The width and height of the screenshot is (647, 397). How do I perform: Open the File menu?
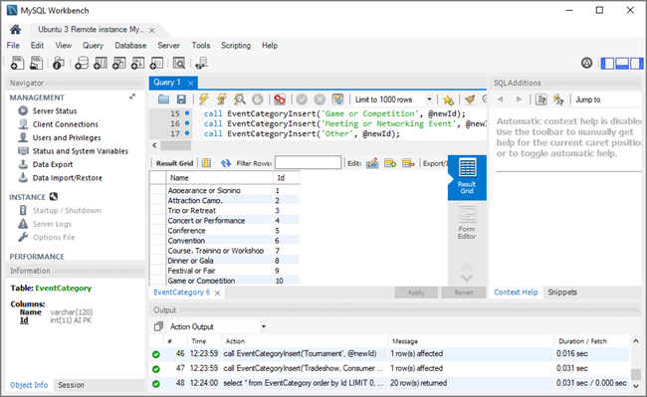13,46
